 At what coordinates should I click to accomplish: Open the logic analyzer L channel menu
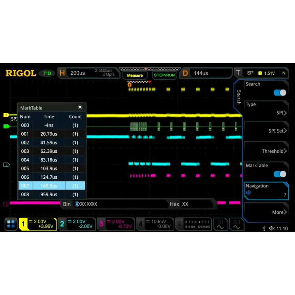coord(193,224)
